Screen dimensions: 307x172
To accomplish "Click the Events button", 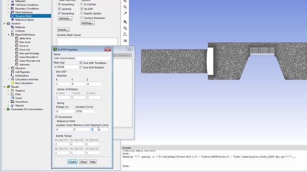I will (63, 30).
